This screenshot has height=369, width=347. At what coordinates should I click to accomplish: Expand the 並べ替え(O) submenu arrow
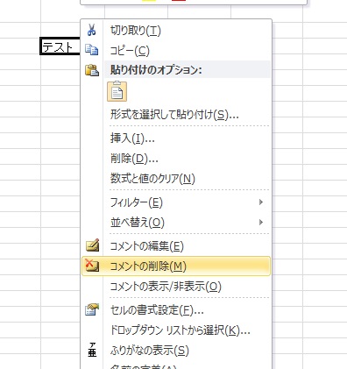(261, 223)
